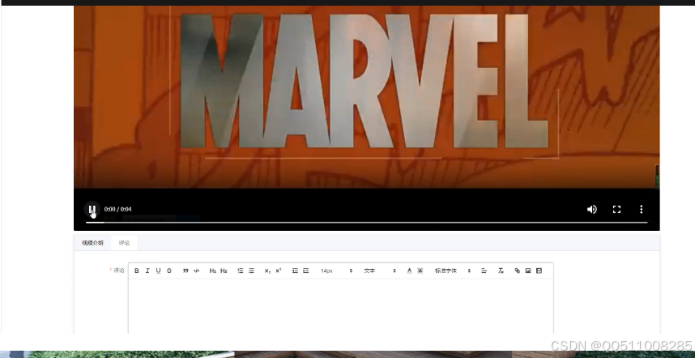Image resolution: width=695 pixels, height=358 pixels.
Task: Open the text alignment option
Action: coord(484,271)
